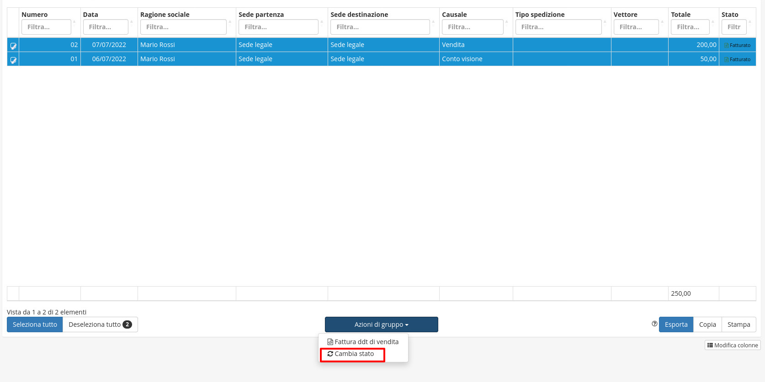
Task: Click the Sede destinazione filter input
Action: (380, 27)
